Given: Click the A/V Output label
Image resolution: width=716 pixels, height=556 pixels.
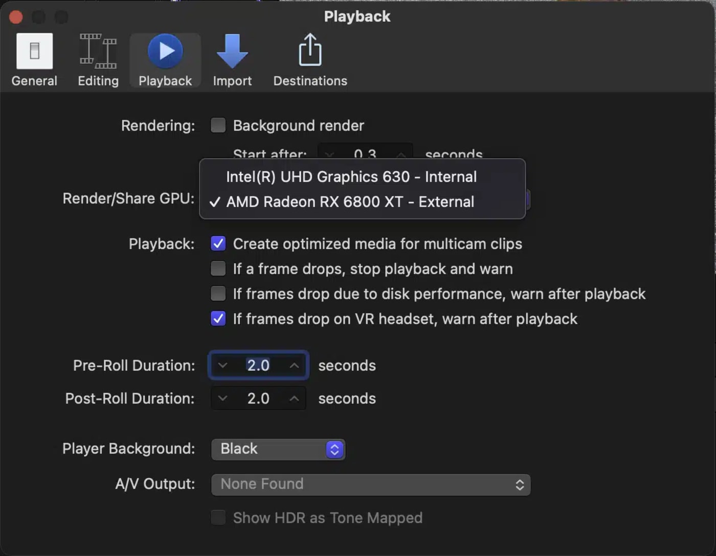Looking at the screenshot, I should 155,484.
